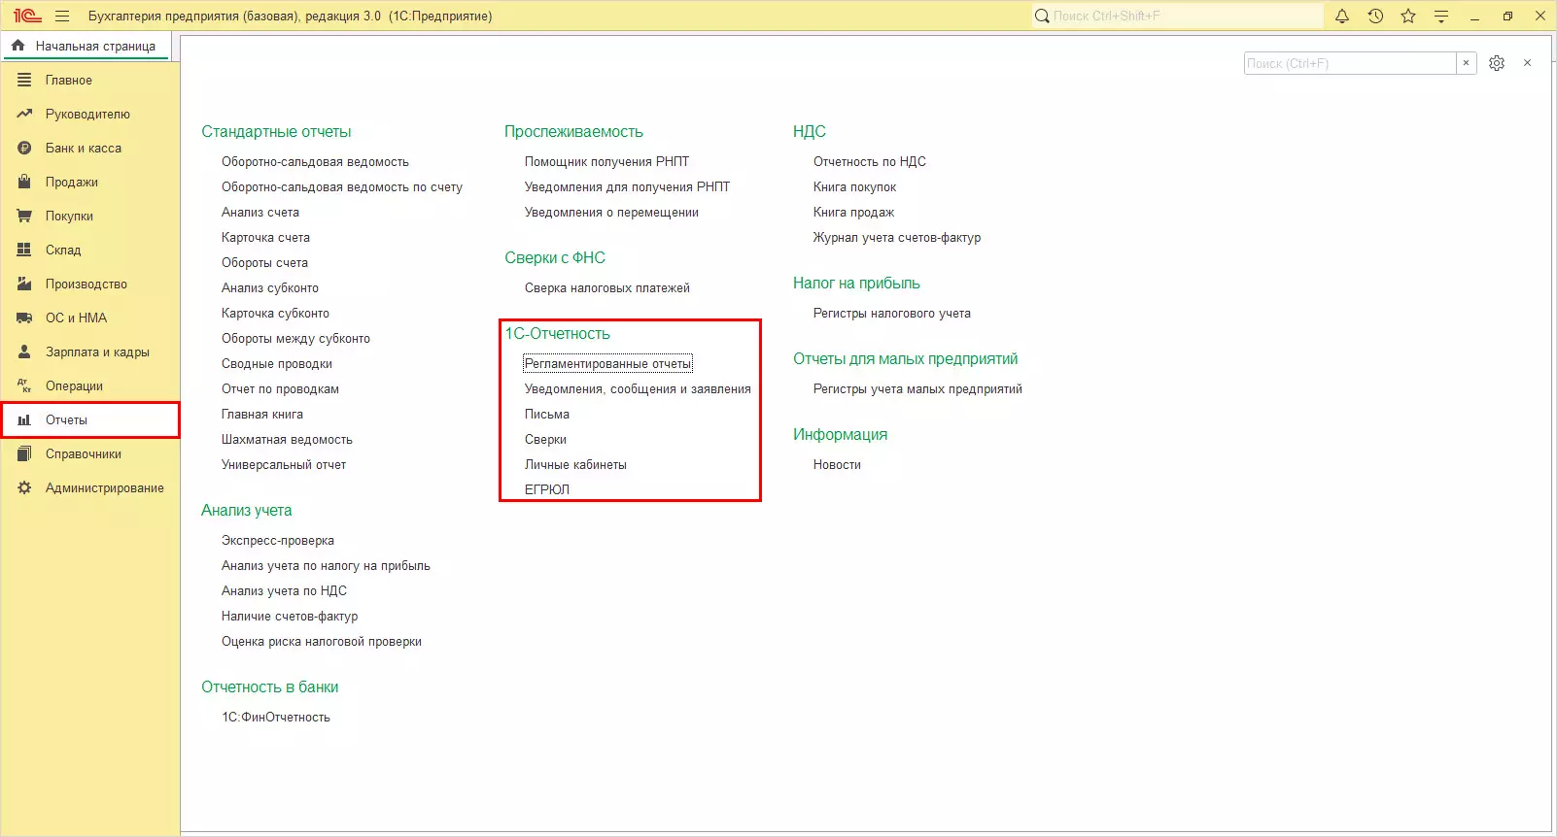Open the Главная книга report
This screenshot has height=837, width=1557.
[x=262, y=414]
